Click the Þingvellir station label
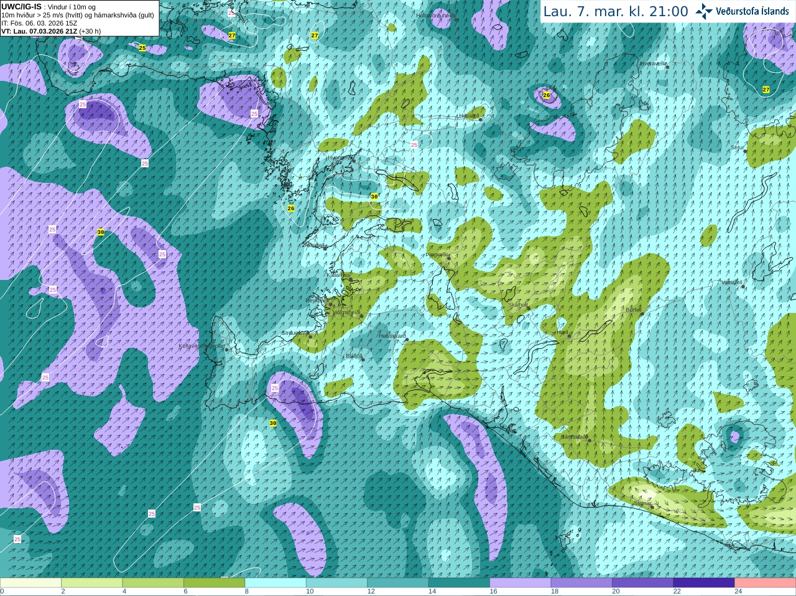 tap(437, 254)
